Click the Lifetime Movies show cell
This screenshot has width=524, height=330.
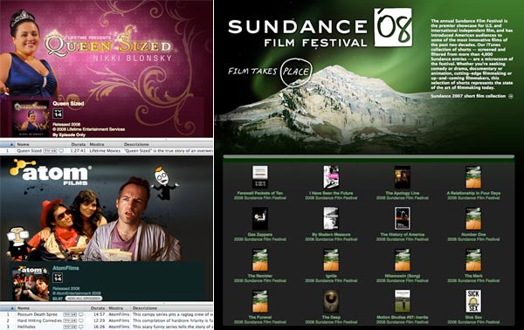tap(105, 151)
